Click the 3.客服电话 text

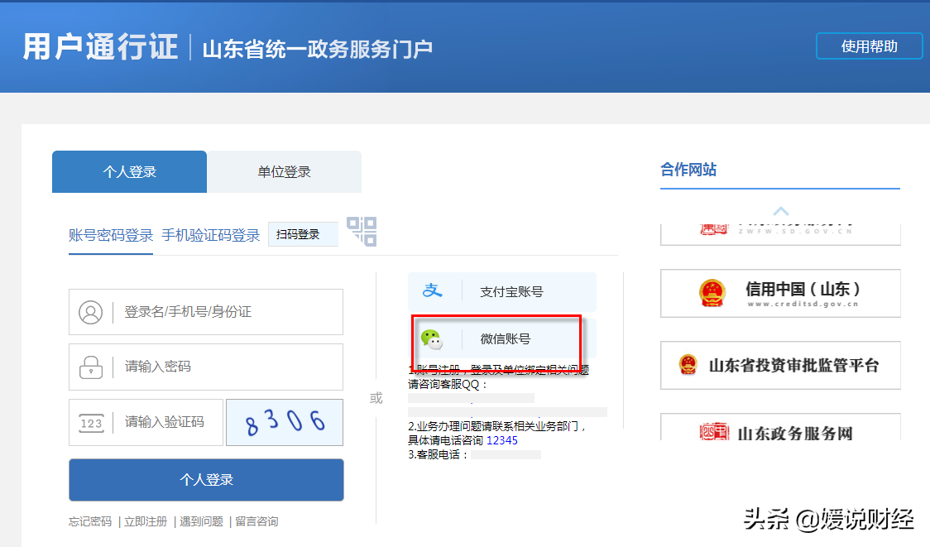[438, 454]
